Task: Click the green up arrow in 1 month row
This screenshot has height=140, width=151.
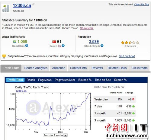Action: (133, 113)
